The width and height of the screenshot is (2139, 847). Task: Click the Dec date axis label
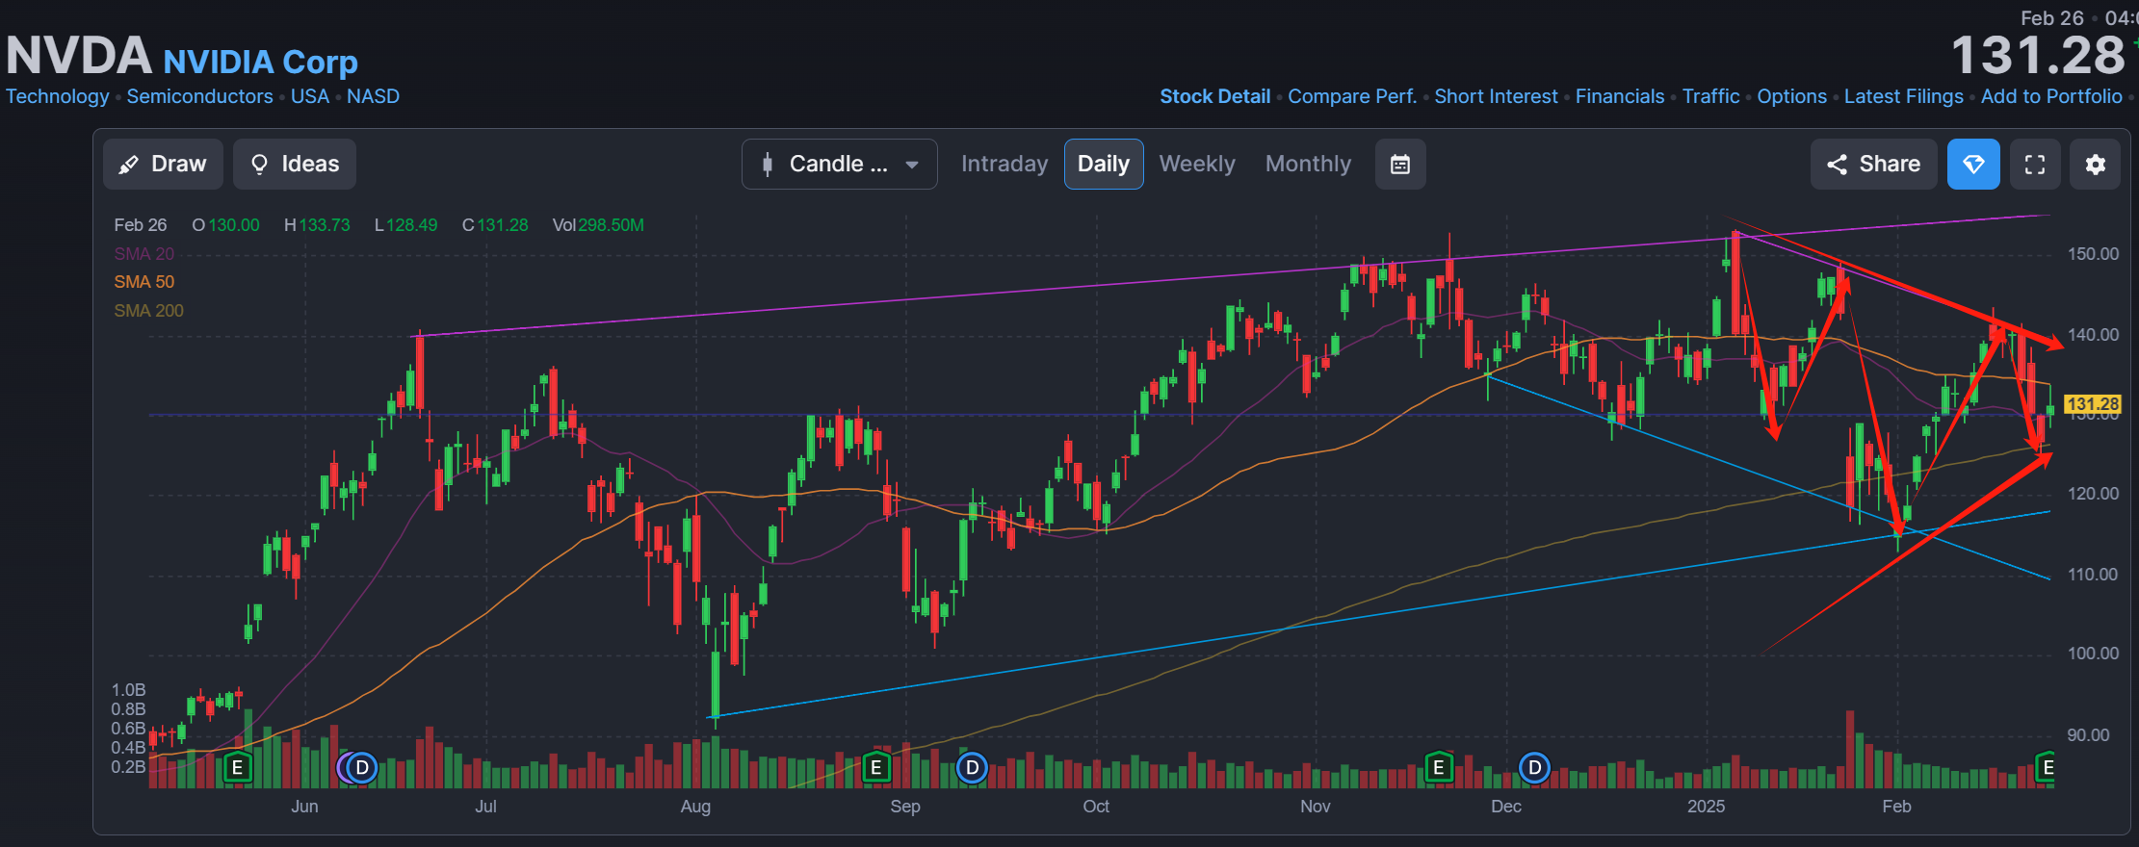1506,807
